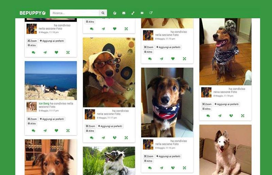Expand the 11:15 pm post arrows icon
Image resolution: width=272 pixels, height=175 pixels.
pos(184,168)
